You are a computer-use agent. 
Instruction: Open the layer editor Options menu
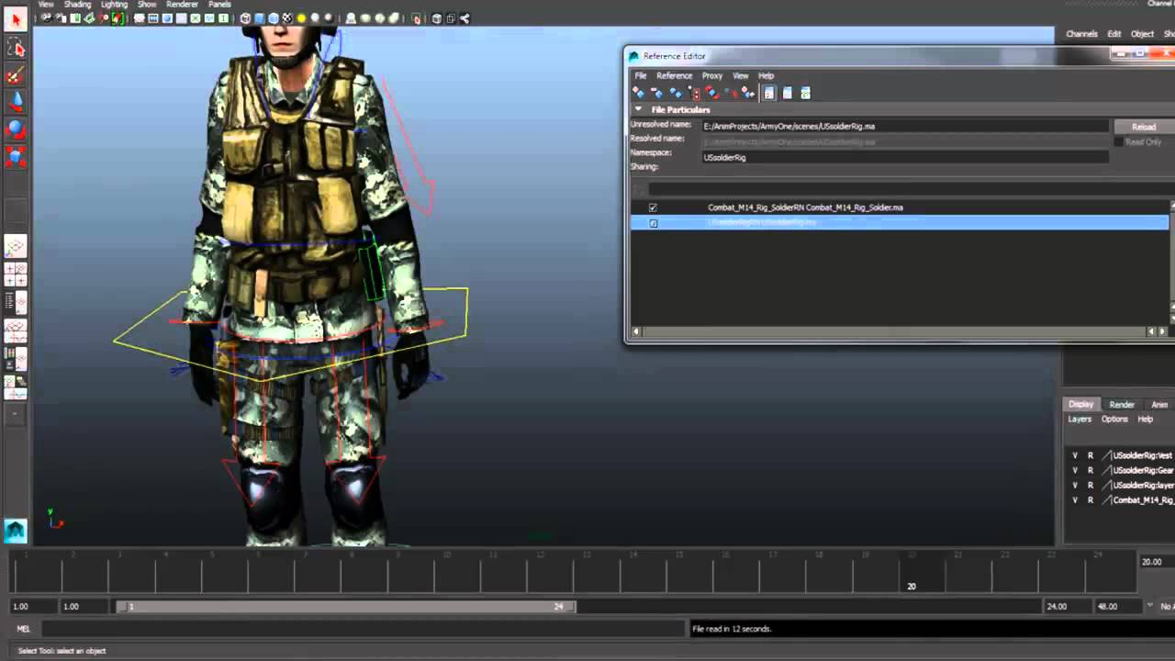[x=1114, y=419]
